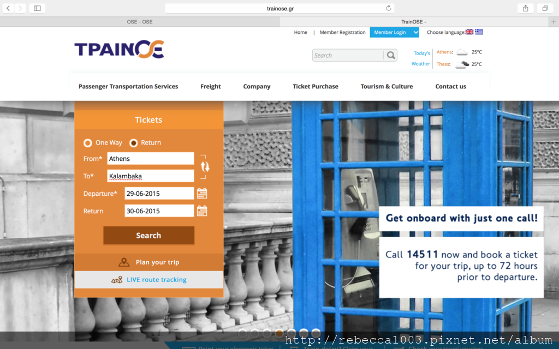The height and width of the screenshot is (349, 559).
Task: Open the Member Registration link
Action: (343, 32)
